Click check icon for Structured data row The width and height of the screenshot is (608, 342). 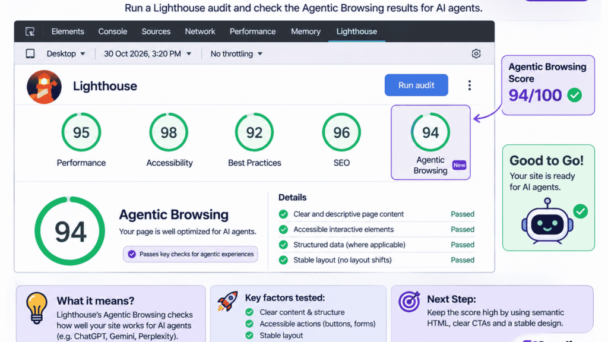pos(283,245)
